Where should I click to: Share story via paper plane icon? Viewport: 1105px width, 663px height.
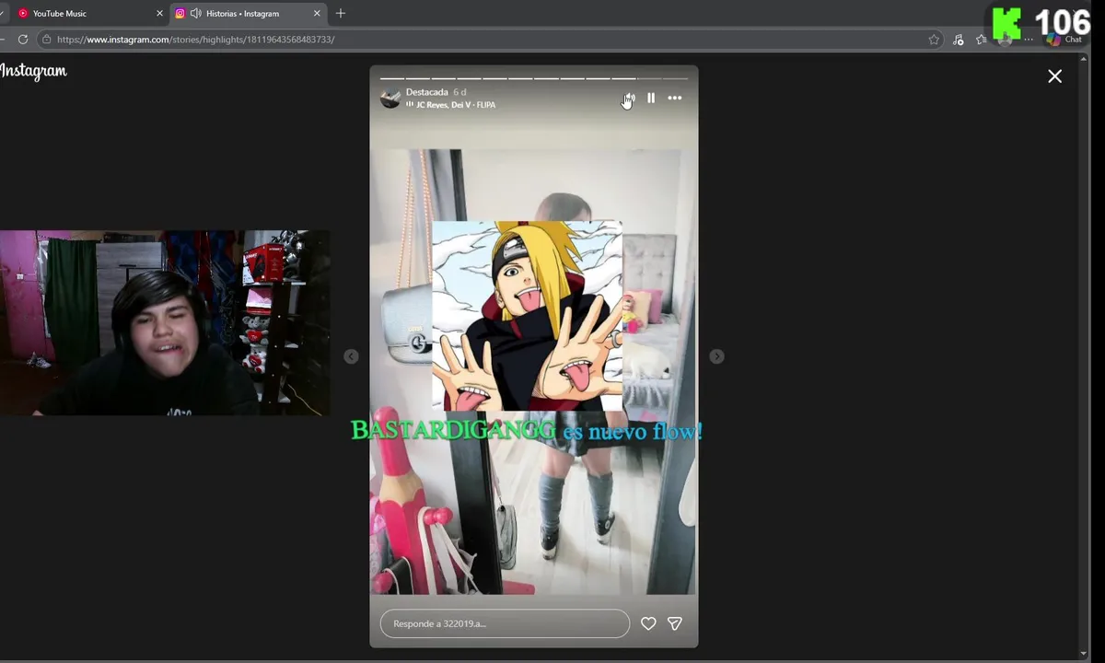point(674,623)
